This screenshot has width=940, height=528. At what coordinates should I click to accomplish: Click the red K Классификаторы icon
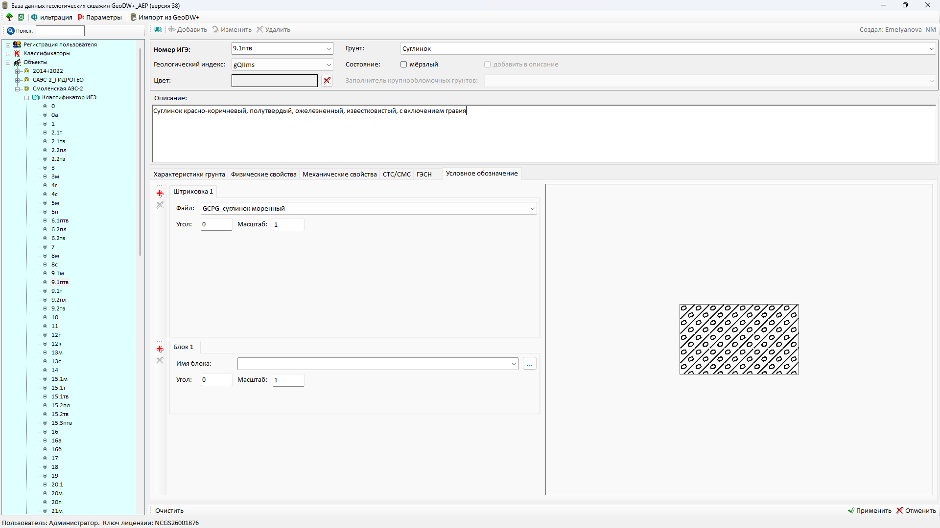point(17,53)
